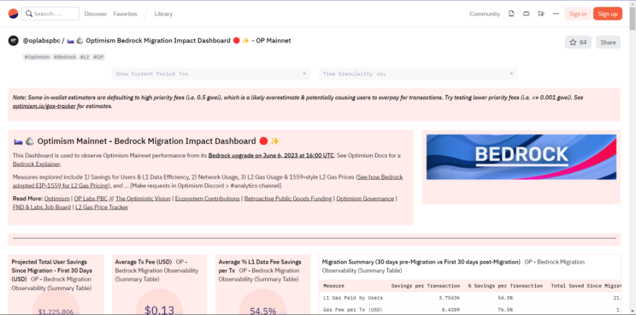Open the docs icon in the header
This screenshot has width=636, height=315.
pos(510,14)
